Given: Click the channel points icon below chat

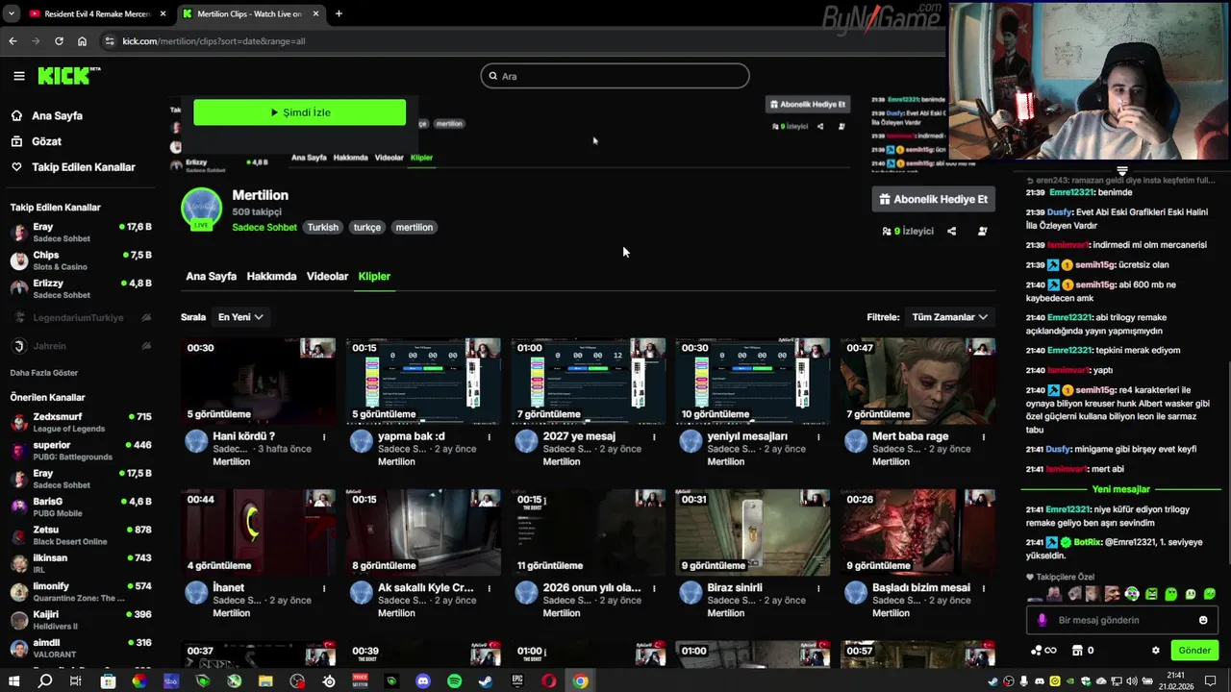Looking at the screenshot, I should (1043, 651).
